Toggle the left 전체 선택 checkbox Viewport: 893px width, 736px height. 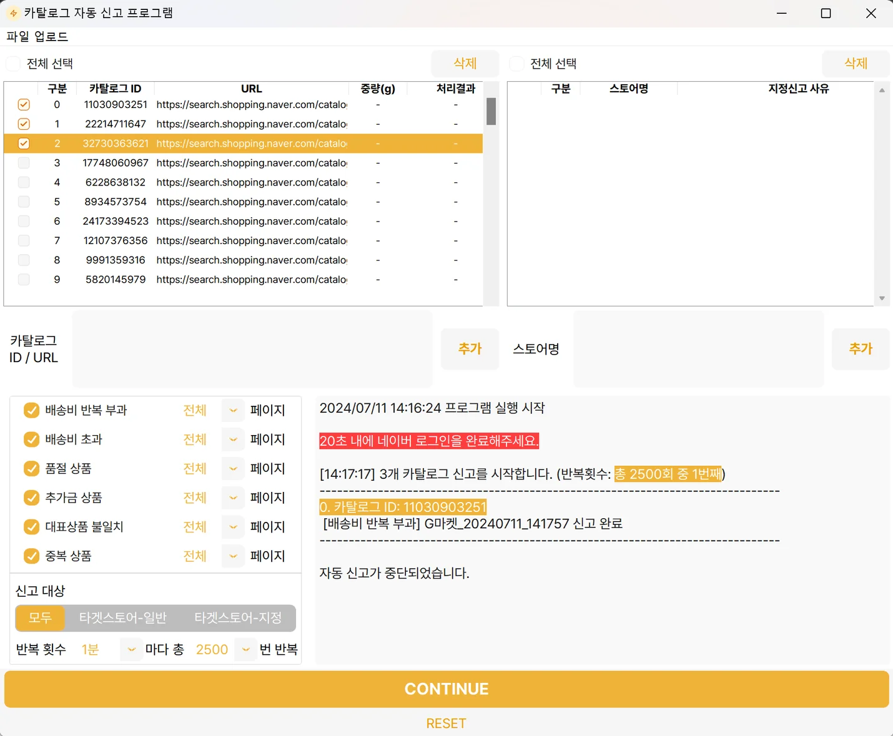click(x=13, y=64)
